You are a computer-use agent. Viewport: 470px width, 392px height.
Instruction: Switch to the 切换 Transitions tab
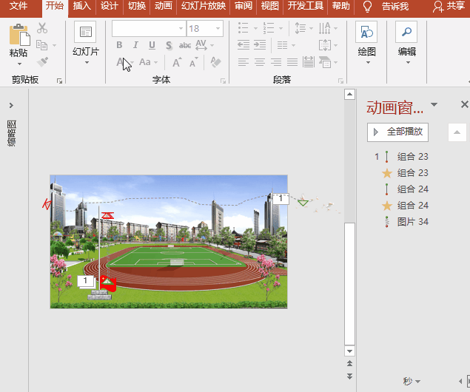coord(136,6)
